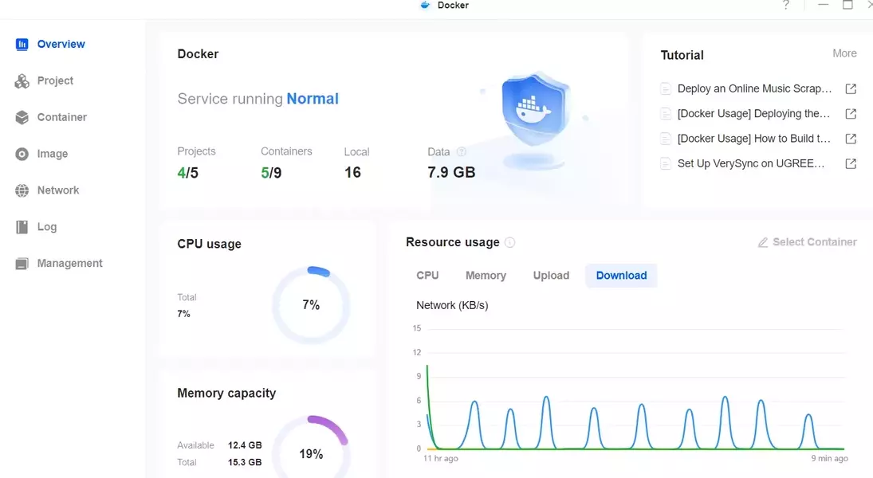Select the Download resource tab

pos(621,276)
